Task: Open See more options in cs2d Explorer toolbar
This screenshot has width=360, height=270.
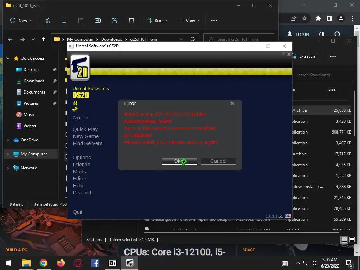Action: pyautogui.click(x=214, y=20)
